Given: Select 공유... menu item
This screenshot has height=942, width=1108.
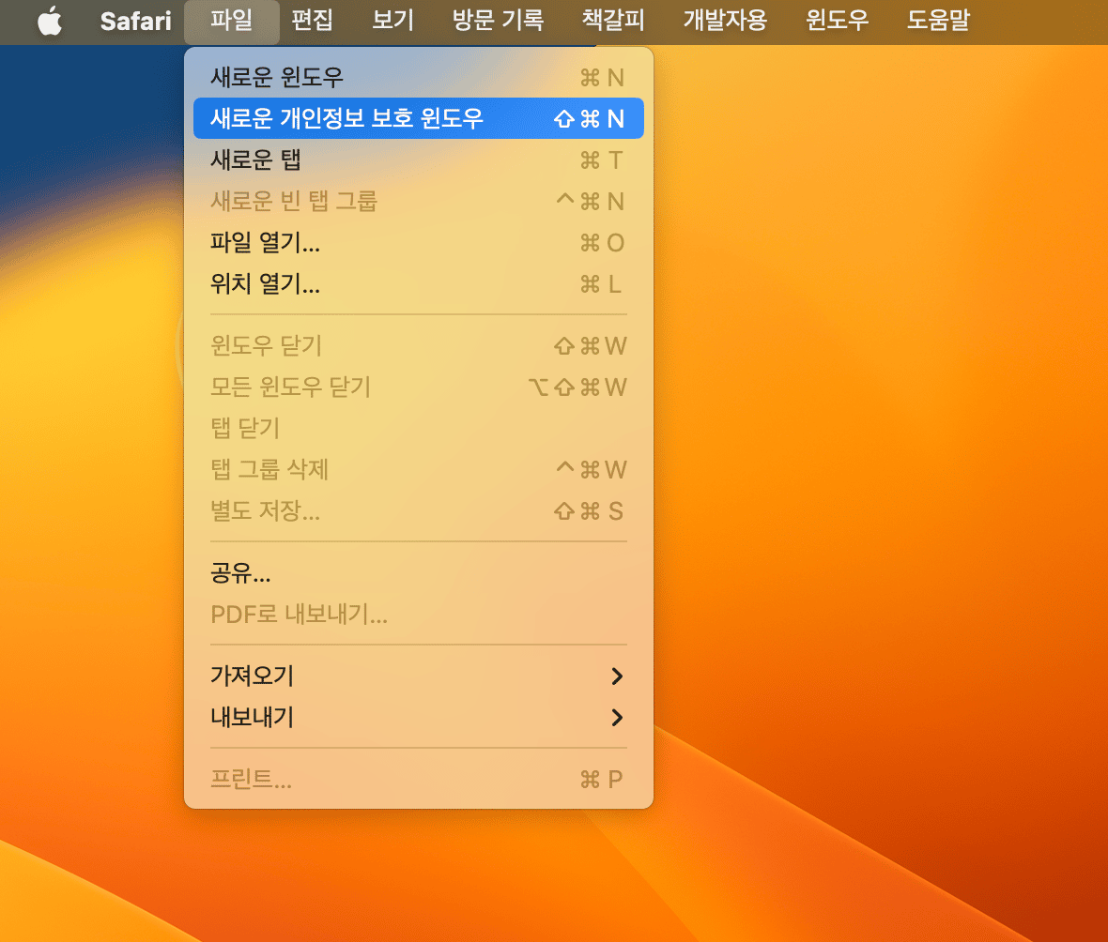Looking at the screenshot, I should click(x=419, y=572).
